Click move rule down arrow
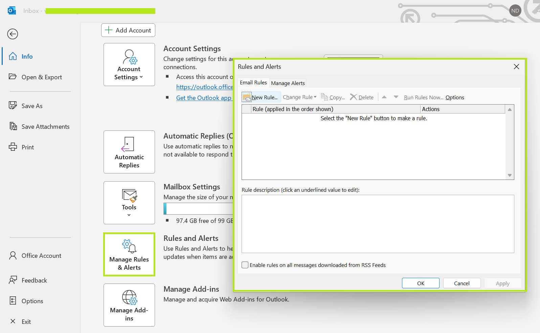This screenshot has width=540, height=333. pos(396,97)
